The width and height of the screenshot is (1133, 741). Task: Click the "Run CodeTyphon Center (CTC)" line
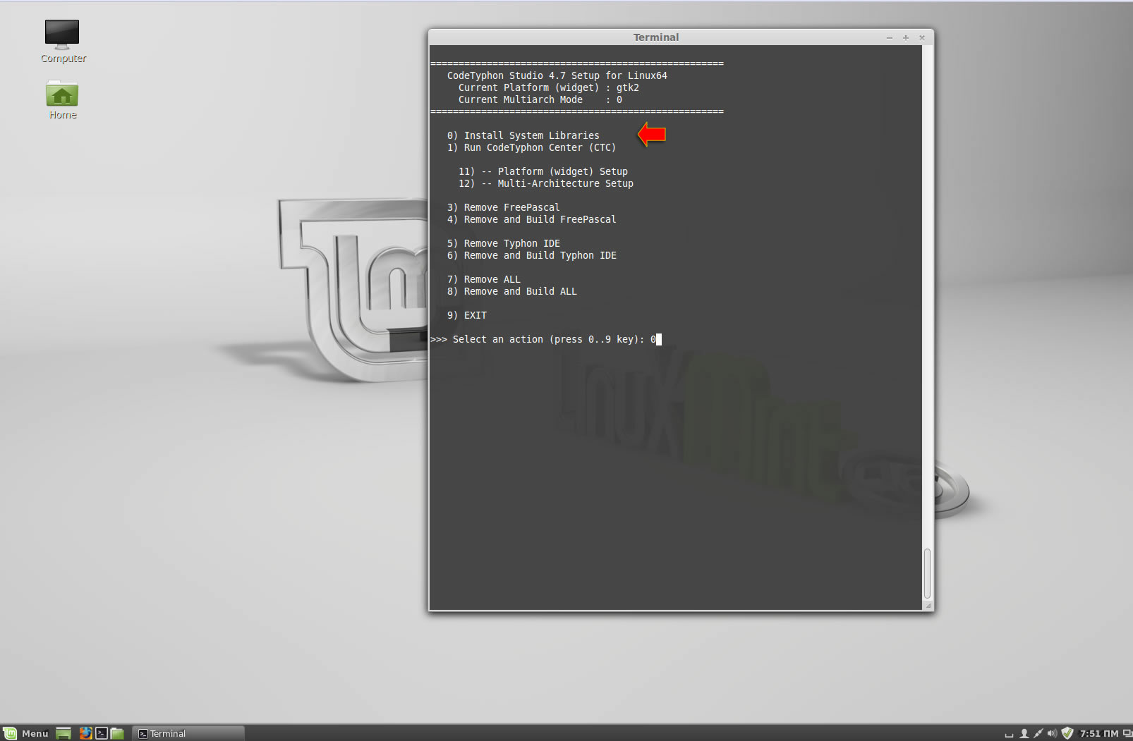pyautogui.click(x=531, y=147)
